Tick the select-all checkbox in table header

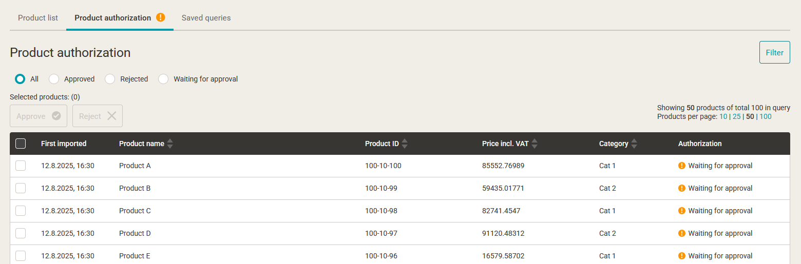coord(21,144)
